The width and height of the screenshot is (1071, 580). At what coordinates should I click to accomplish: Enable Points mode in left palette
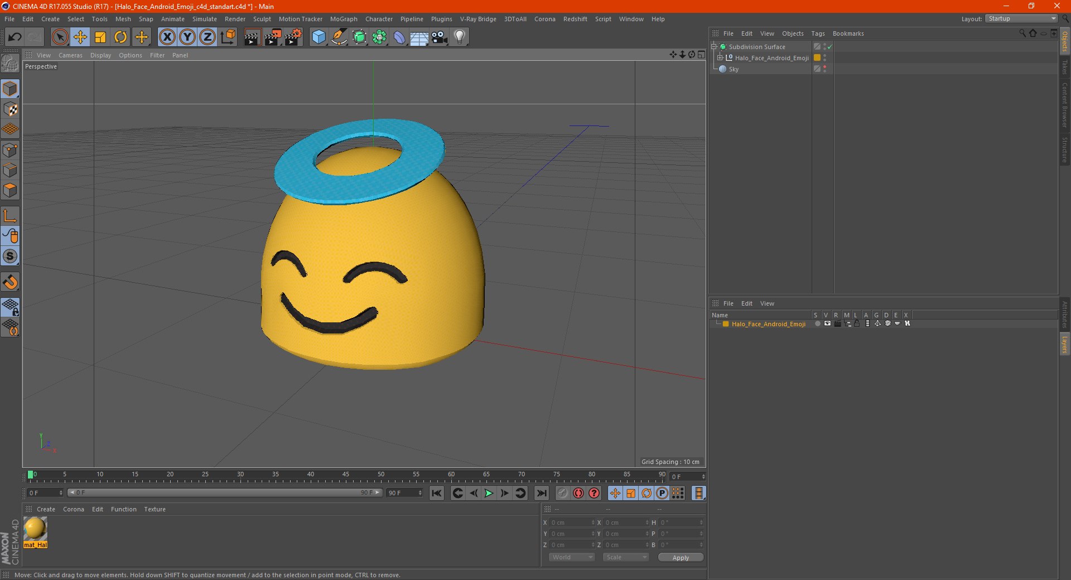point(10,150)
